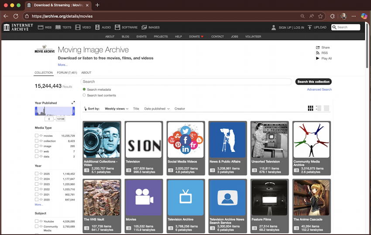This screenshot has height=235, width=371.
Task: Click the user avatar sign-in icon
Action: (274, 27)
